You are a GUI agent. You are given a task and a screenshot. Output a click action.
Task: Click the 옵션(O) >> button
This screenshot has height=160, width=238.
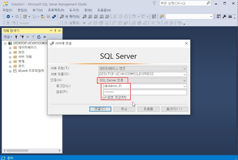pos(174,109)
